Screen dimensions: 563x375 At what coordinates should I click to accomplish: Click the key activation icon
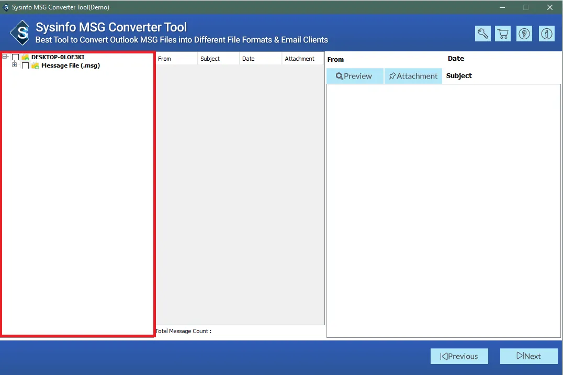482,34
